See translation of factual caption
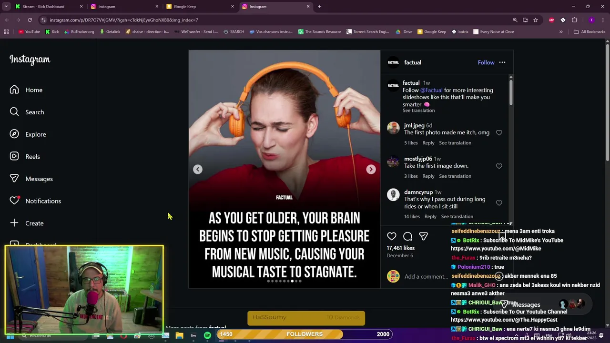 (x=418, y=111)
